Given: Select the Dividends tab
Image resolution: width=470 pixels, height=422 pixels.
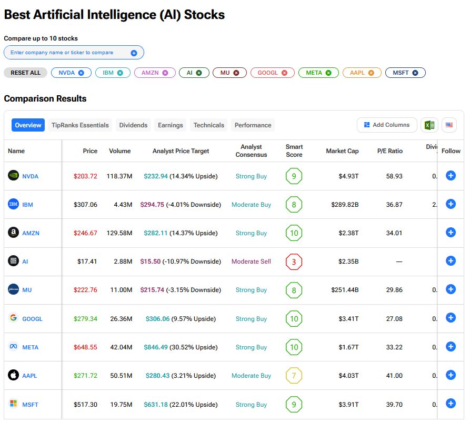Looking at the screenshot, I should 133,125.
